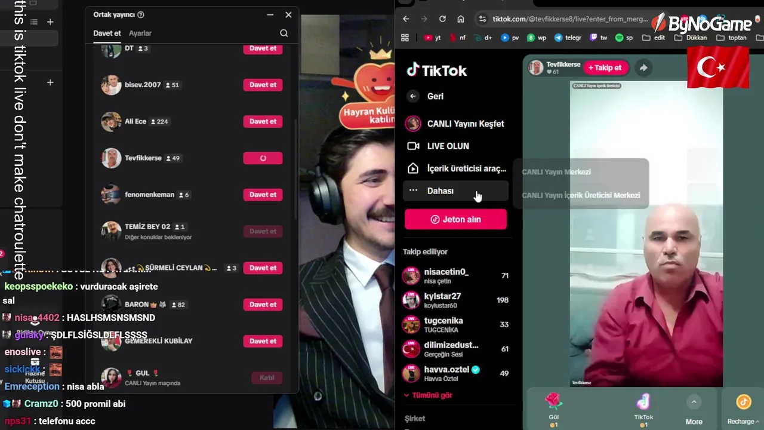Screen dimensions: 764x430
Task: Open dilimizedust... followed live account
Action: point(456,349)
